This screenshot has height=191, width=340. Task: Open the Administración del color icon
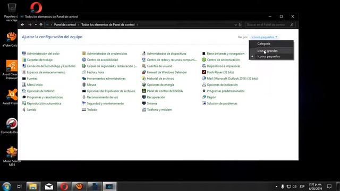click(x=24, y=54)
